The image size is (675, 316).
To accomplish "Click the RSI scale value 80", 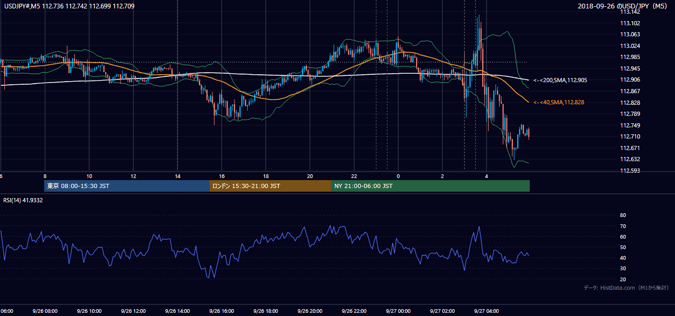I will pyautogui.click(x=623, y=215).
